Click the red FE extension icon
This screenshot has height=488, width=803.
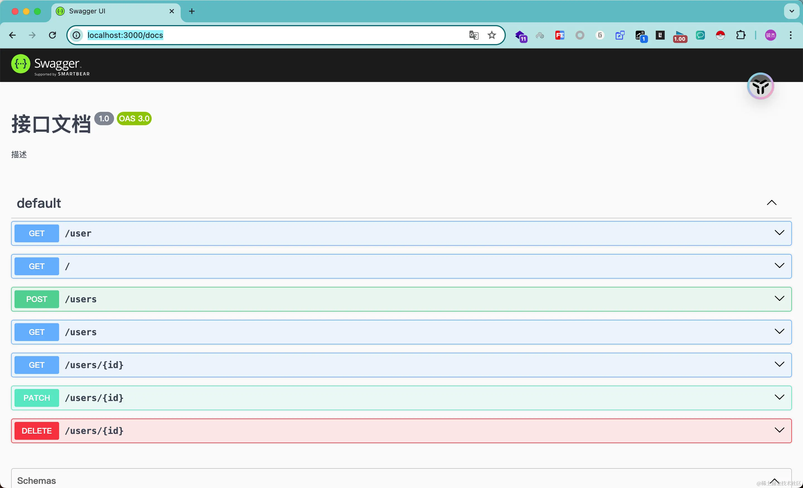coord(560,35)
